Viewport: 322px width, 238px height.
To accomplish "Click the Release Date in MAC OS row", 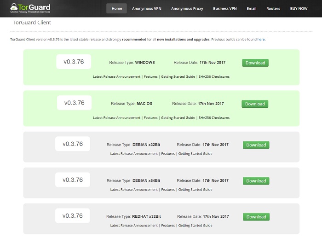I will [x=198, y=104].
